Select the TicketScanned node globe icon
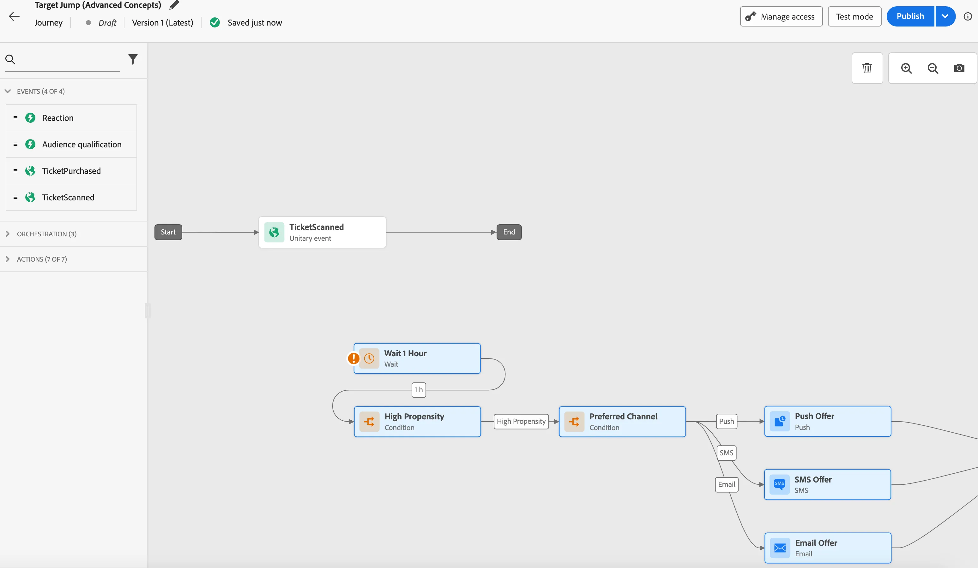Image resolution: width=978 pixels, height=568 pixels. [x=275, y=232]
